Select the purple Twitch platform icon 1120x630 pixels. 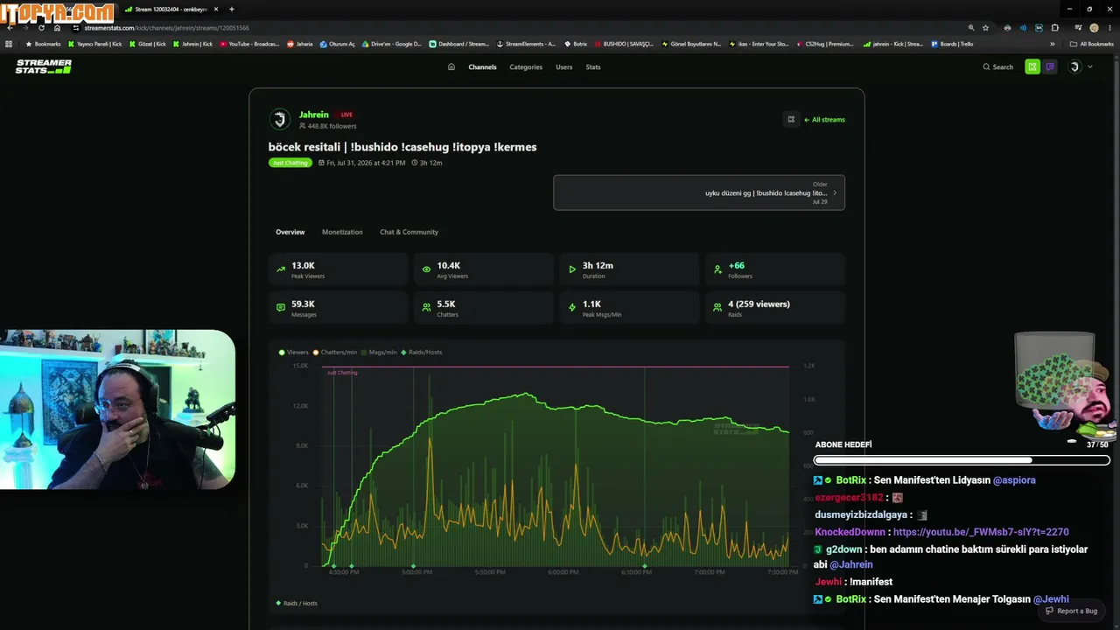point(1050,66)
